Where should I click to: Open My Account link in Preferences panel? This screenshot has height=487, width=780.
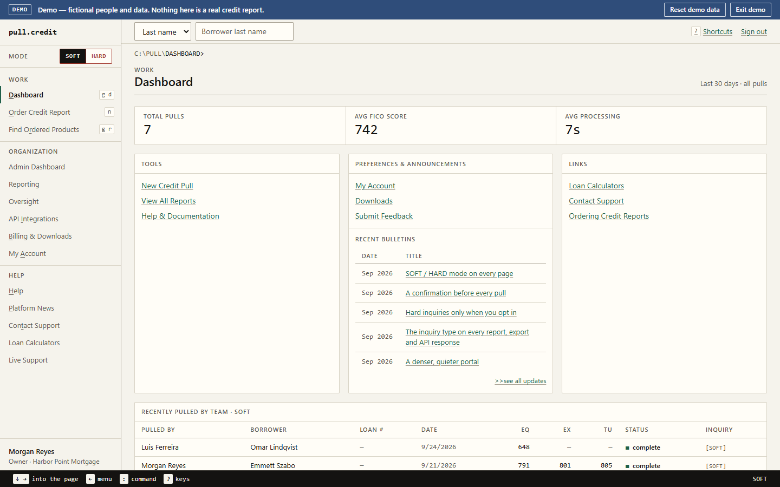click(375, 186)
